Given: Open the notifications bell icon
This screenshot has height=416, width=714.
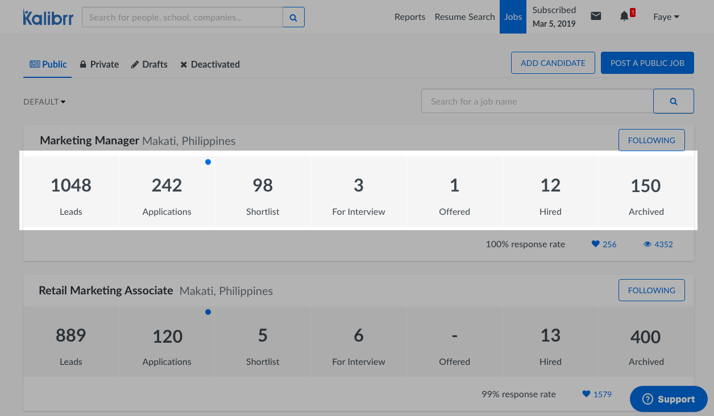Looking at the screenshot, I should pos(624,16).
